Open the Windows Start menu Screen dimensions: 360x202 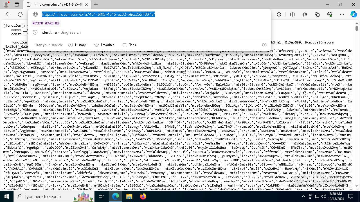point(7,197)
